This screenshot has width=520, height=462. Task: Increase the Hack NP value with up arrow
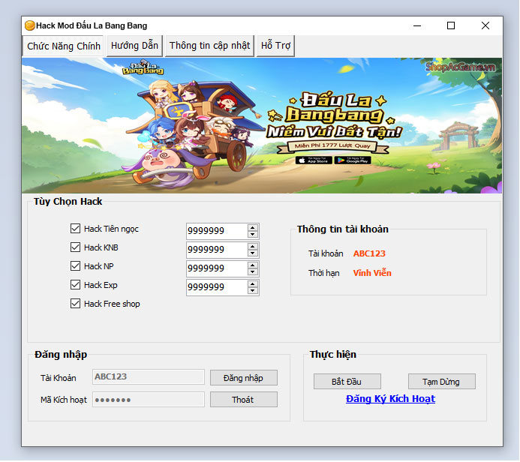coord(253,265)
